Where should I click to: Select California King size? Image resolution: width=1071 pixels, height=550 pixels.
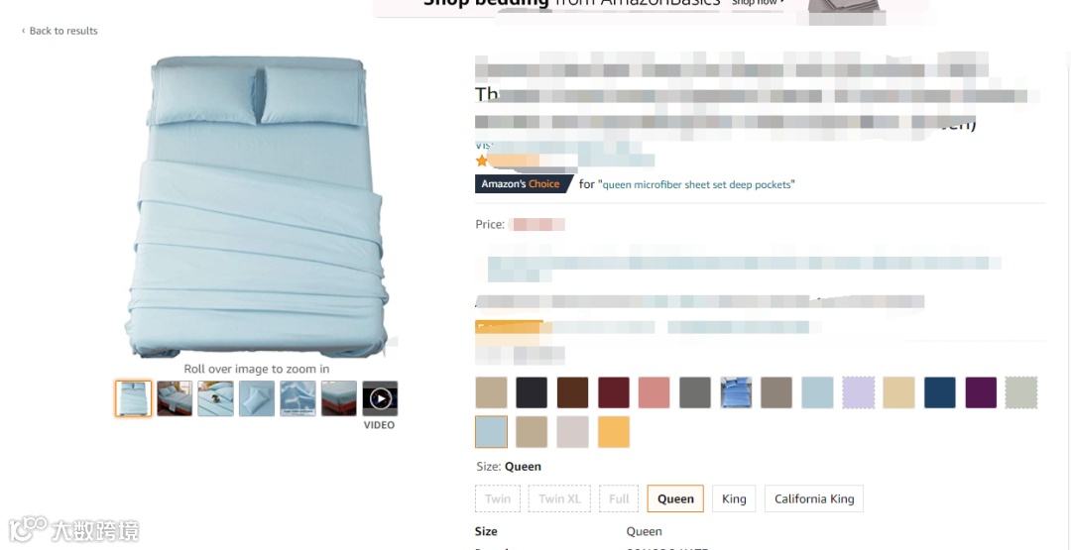(x=814, y=498)
